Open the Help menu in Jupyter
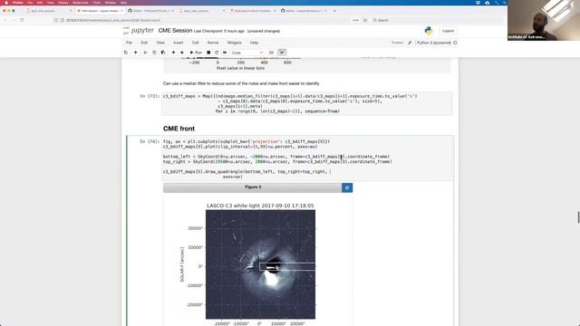 [x=254, y=43]
